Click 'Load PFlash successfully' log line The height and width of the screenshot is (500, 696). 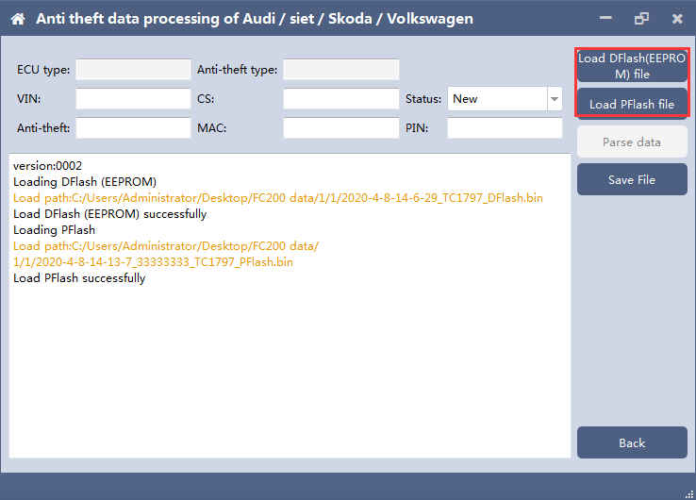tap(79, 278)
